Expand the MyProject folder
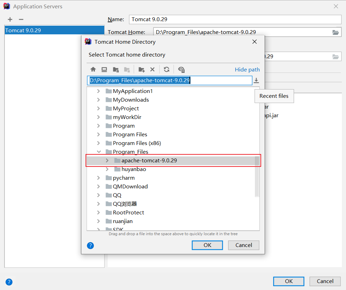The height and width of the screenshot is (290, 346). pos(98,108)
